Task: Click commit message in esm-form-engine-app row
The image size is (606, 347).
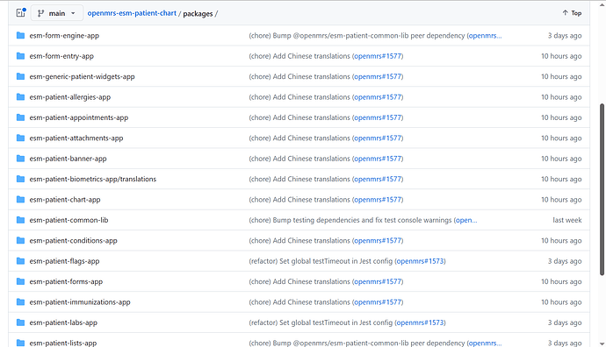Action: click(357, 35)
